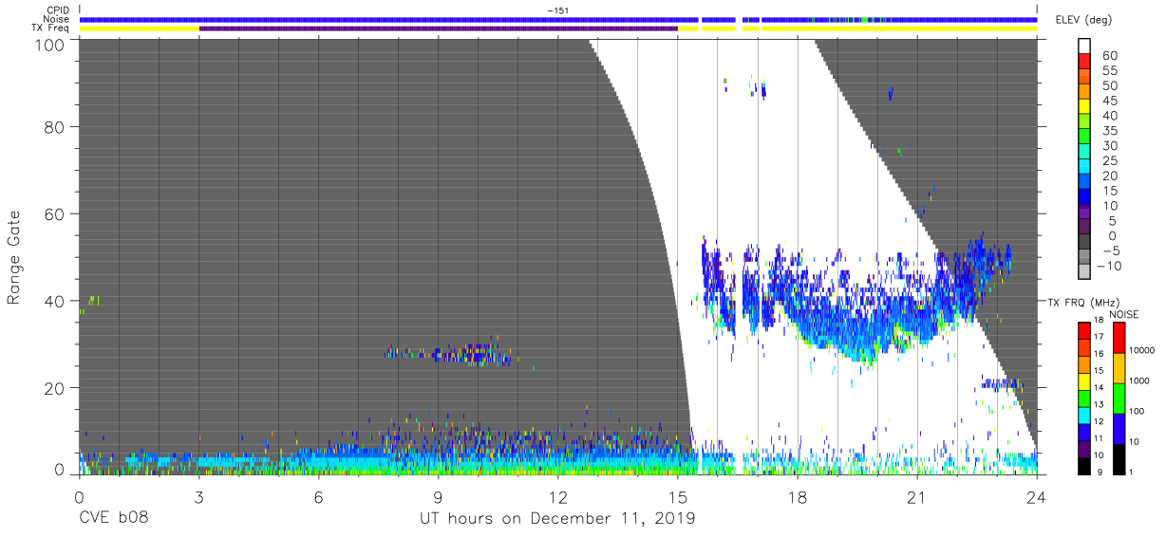
Task: Click the '18' tick on the UT hours axis
Action: [798, 496]
